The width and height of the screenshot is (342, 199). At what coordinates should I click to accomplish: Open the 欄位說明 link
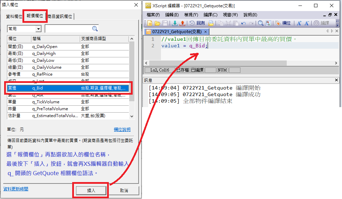coord(122,130)
